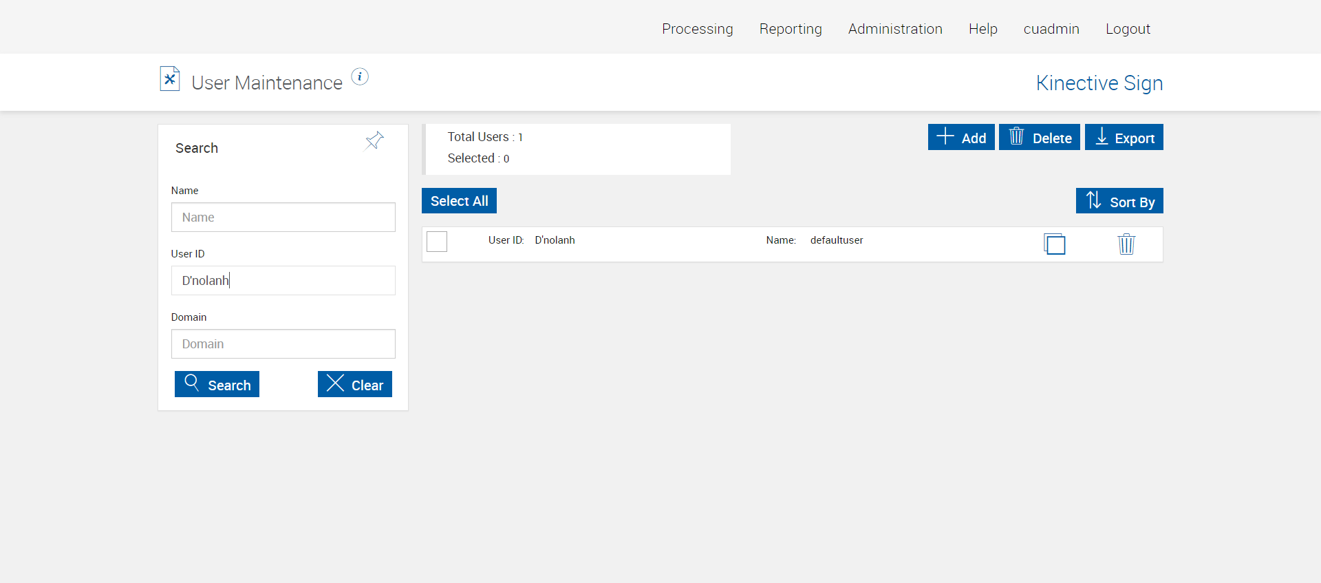
Task: Open the Reporting menu
Action: tap(791, 29)
